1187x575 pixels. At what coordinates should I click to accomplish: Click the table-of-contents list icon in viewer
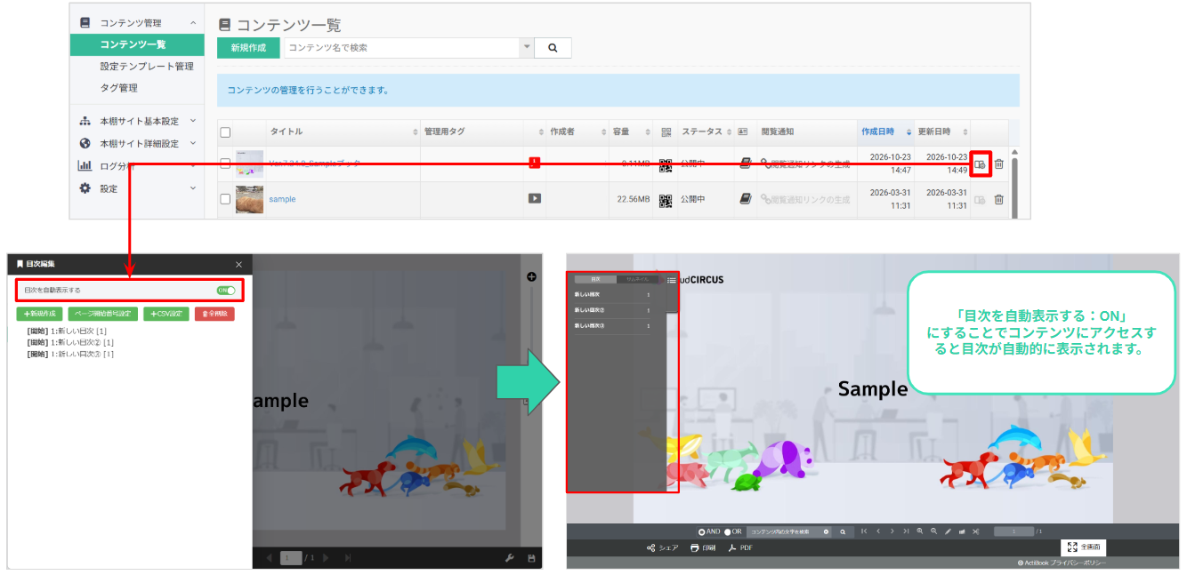(x=672, y=281)
